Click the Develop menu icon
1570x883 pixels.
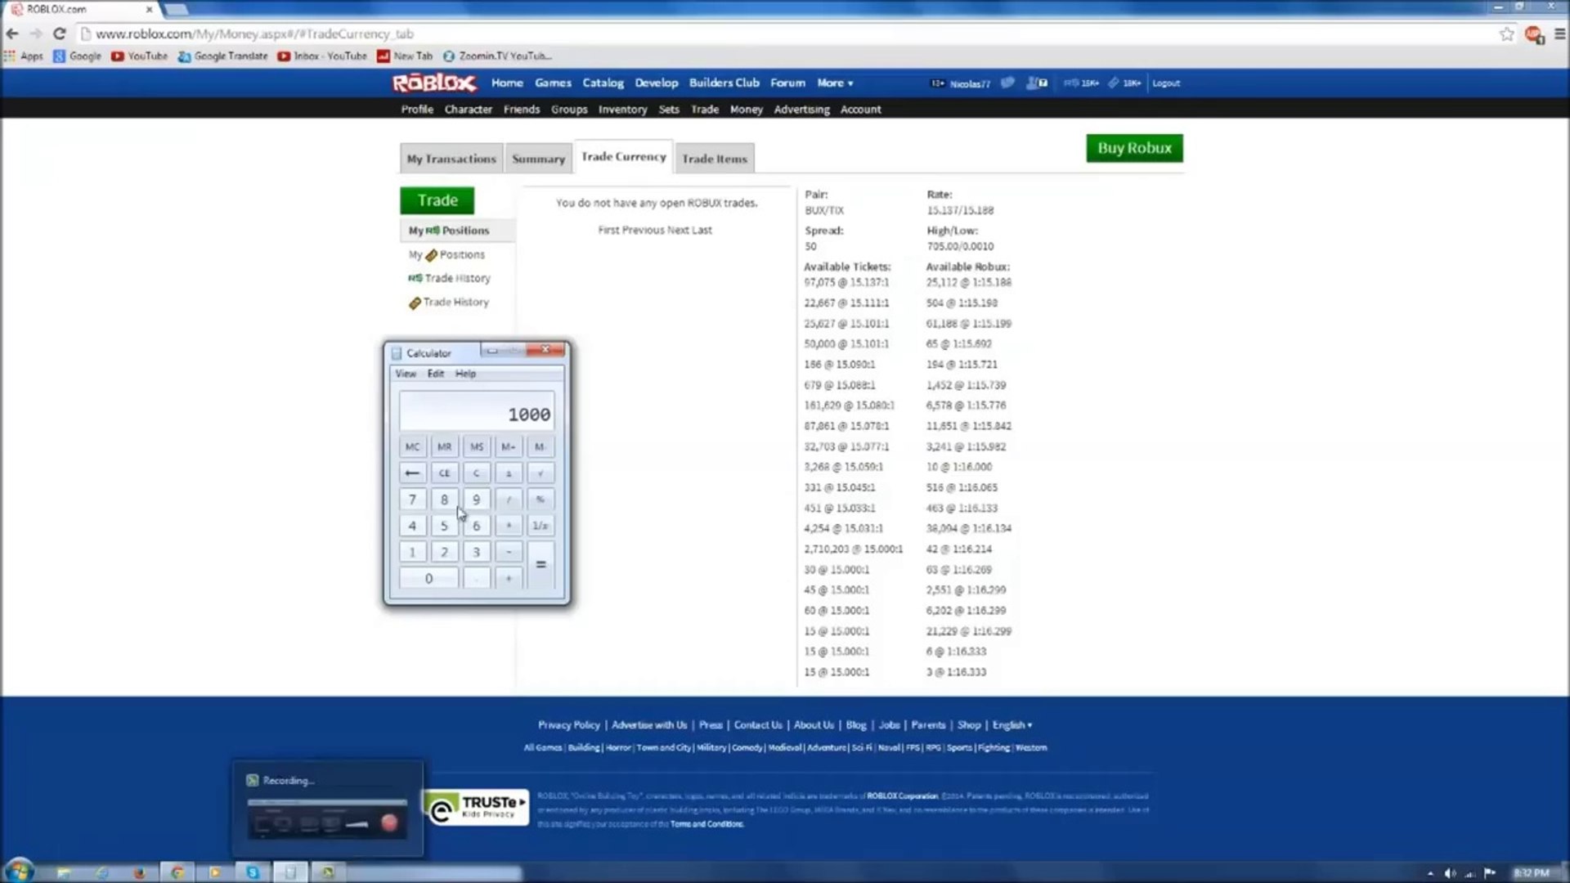[656, 82]
